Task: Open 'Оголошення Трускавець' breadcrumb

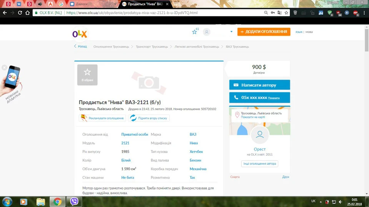Action: [x=111, y=47]
